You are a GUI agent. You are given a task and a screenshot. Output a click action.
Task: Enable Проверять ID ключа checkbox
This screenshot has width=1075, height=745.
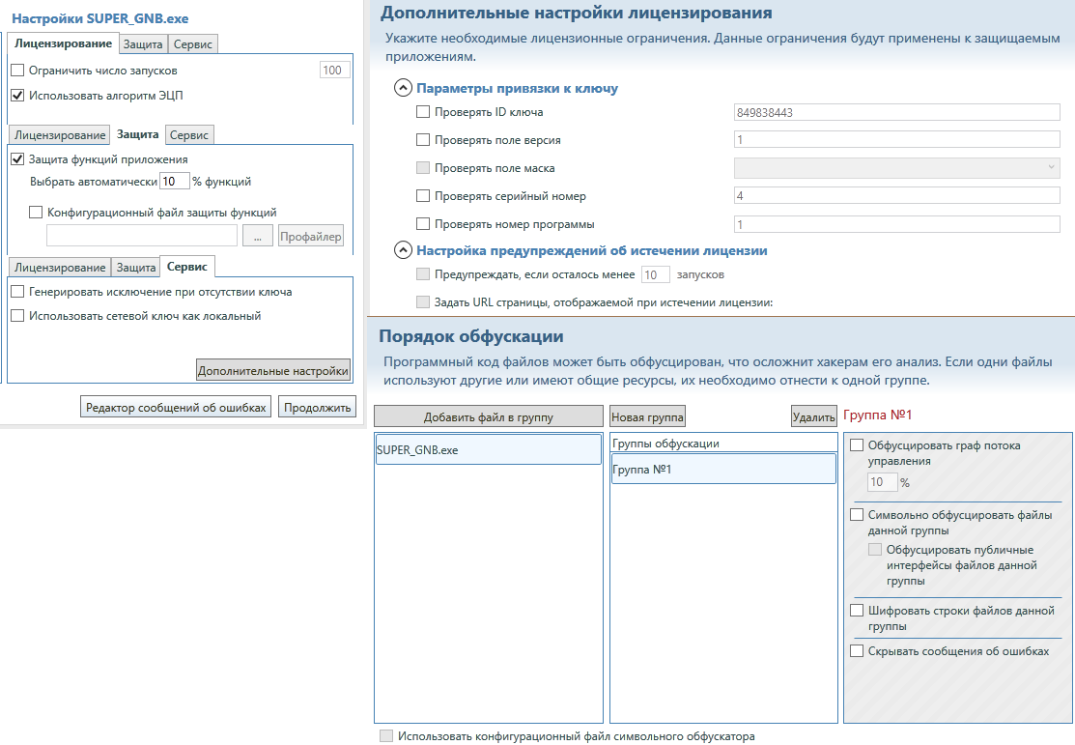click(x=423, y=112)
